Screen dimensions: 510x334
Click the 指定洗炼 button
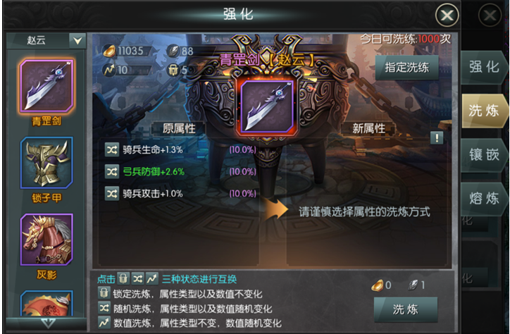406,68
